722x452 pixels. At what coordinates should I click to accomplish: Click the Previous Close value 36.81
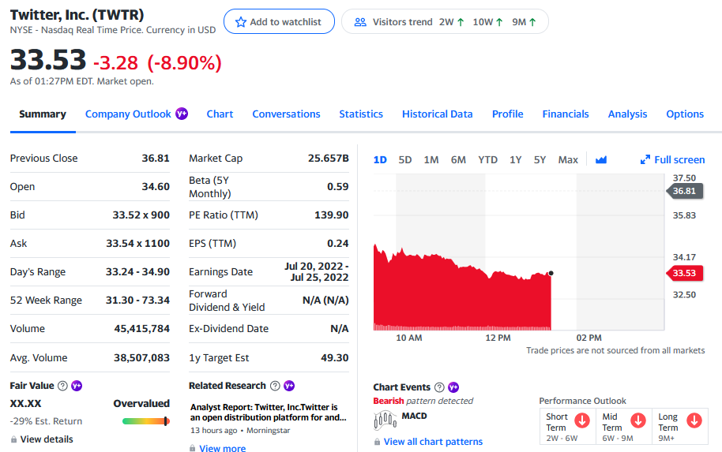click(156, 159)
